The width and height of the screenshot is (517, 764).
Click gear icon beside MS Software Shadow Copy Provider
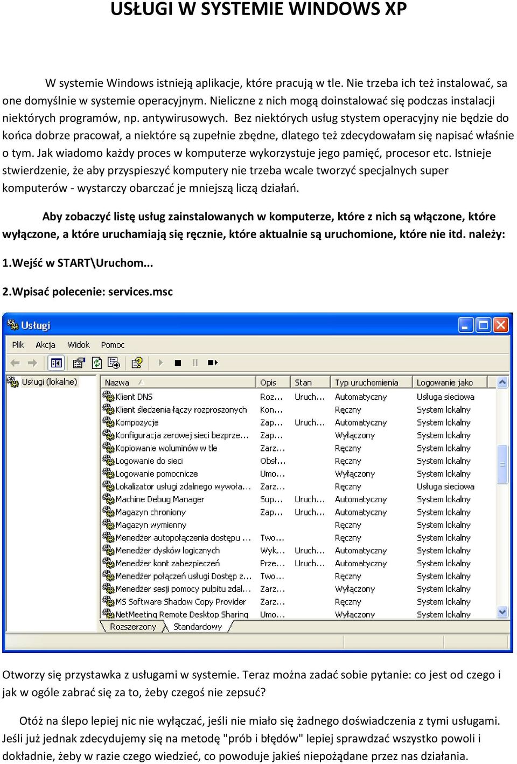point(108,601)
